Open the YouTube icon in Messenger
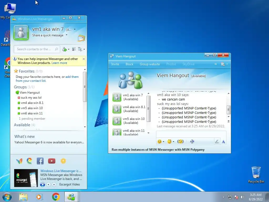This screenshot has height=202, width=269. point(52,161)
